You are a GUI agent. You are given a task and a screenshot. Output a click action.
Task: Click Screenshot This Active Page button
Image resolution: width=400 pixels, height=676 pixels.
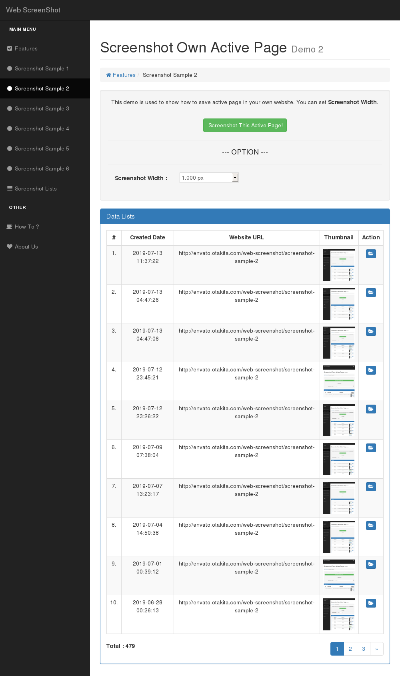(x=245, y=125)
